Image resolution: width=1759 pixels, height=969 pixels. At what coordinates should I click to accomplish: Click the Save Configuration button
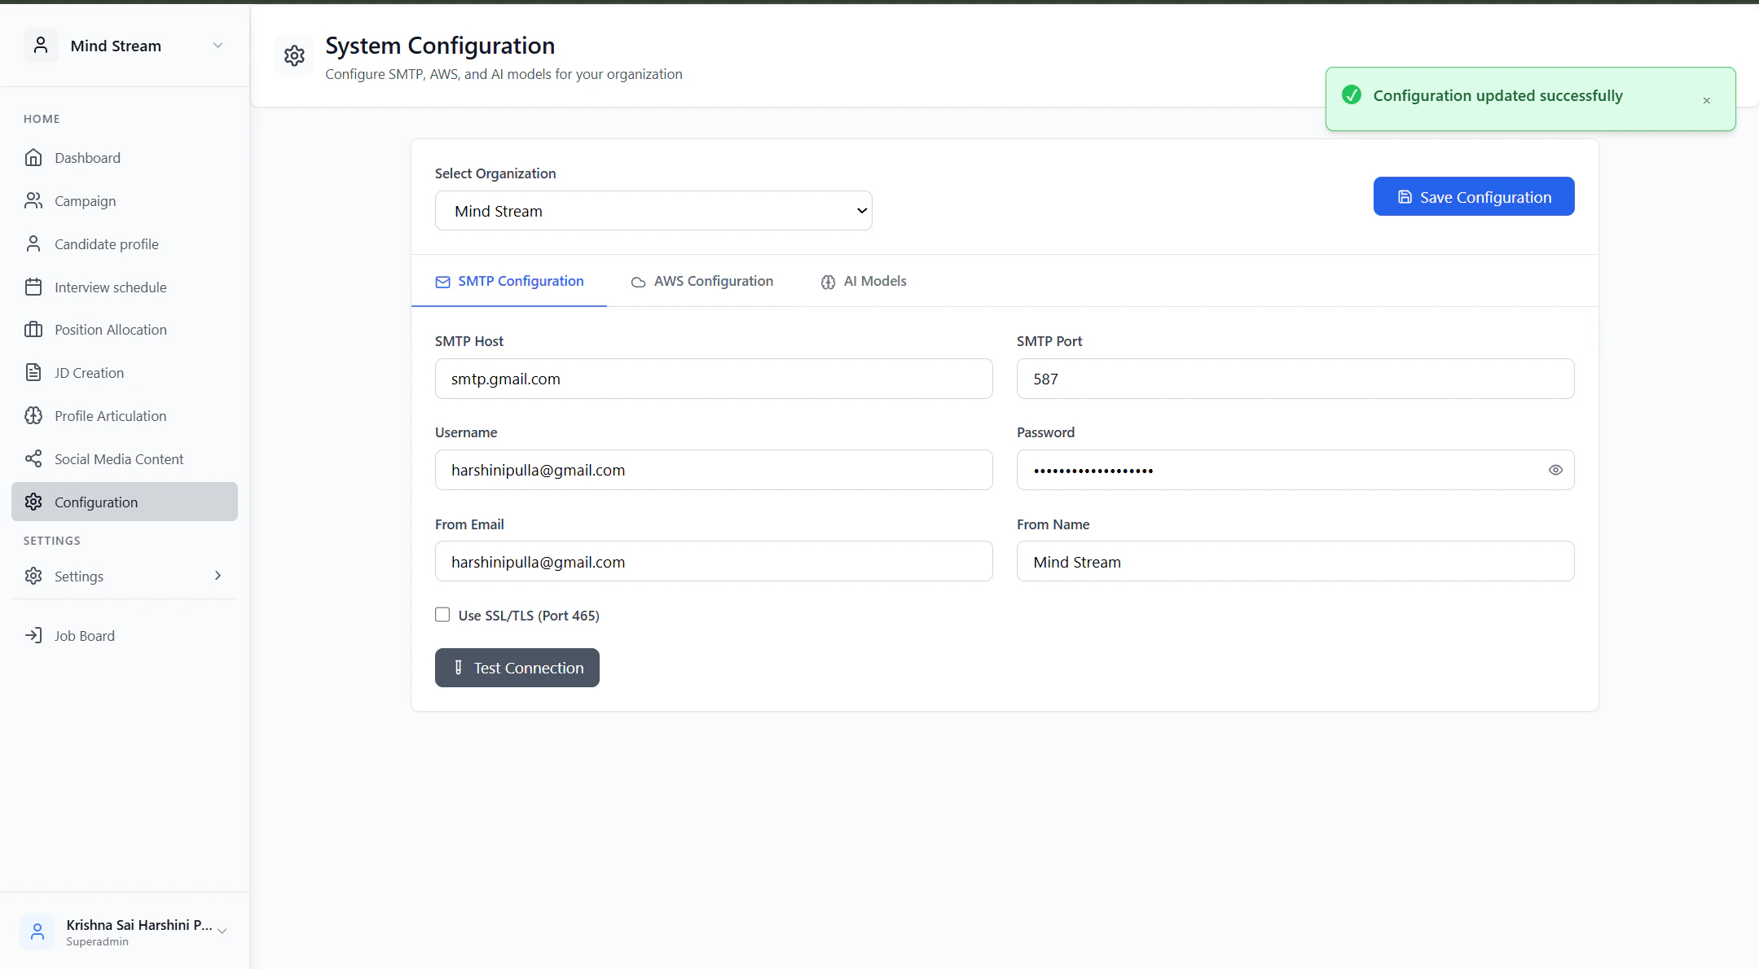click(x=1473, y=197)
